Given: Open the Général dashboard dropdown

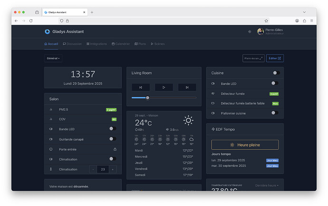Looking at the screenshot, I should pyautogui.click(x=53, y=59).
